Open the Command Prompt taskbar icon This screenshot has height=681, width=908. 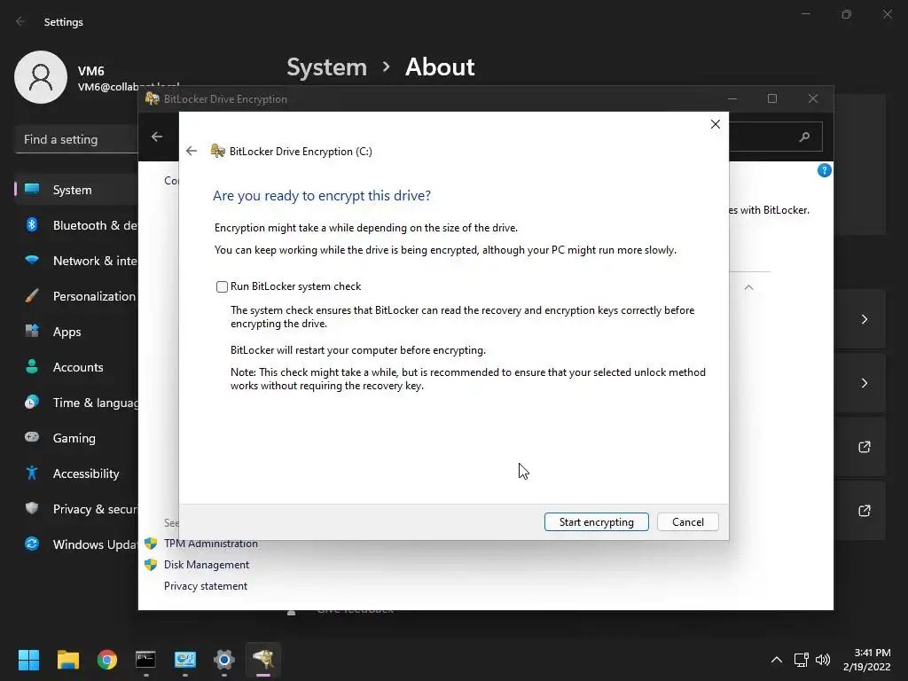tap(145, 660)
